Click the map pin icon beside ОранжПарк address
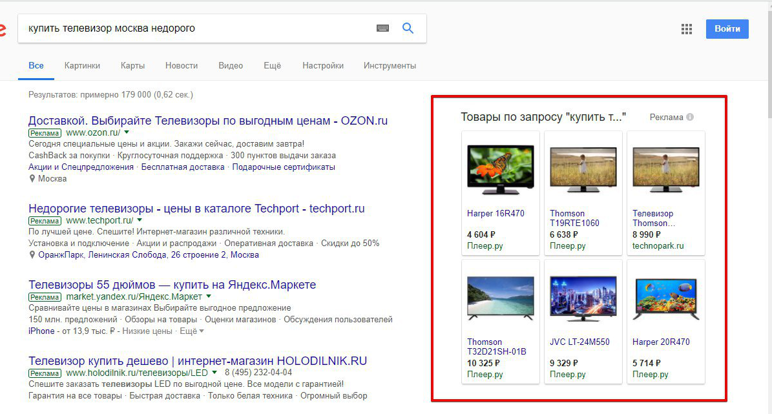Screen dimensions: 772x414 tap(32, 255)
